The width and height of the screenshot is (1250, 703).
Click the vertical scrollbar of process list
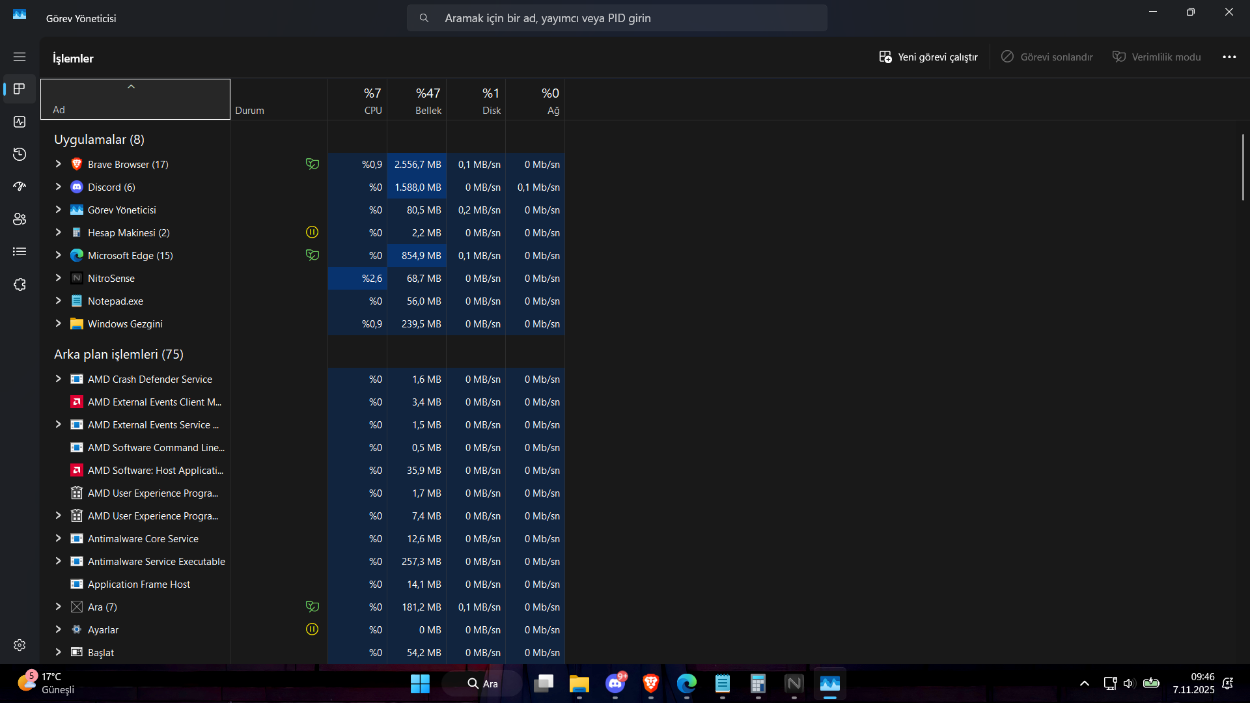click(1242, 167)
